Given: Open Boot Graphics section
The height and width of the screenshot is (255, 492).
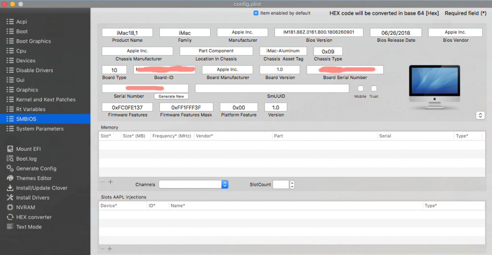Looking at the screenshot, I should (33, 41).
